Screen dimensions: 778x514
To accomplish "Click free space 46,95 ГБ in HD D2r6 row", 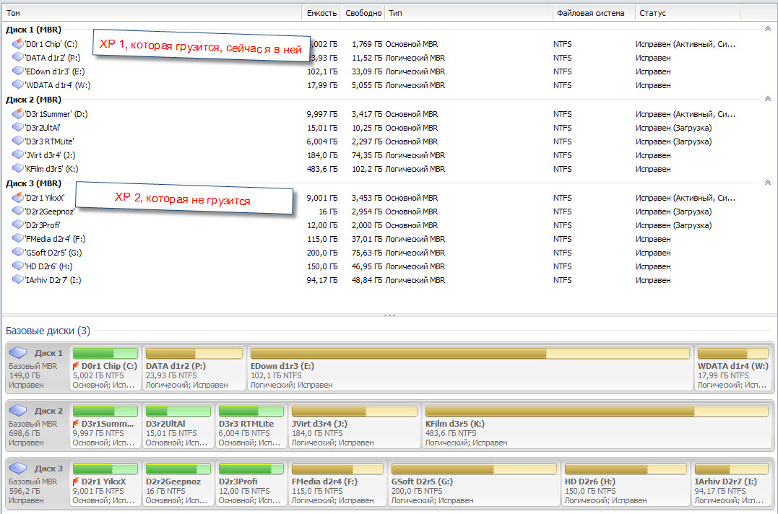I will coord(367,266).
